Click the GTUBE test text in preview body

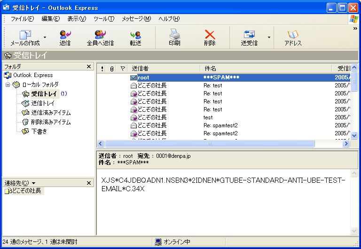(x=223, y=185)
